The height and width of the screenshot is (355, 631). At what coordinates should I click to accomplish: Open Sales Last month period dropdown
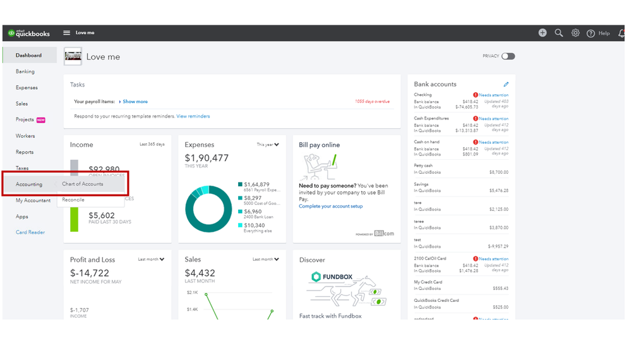coord(266,259)
